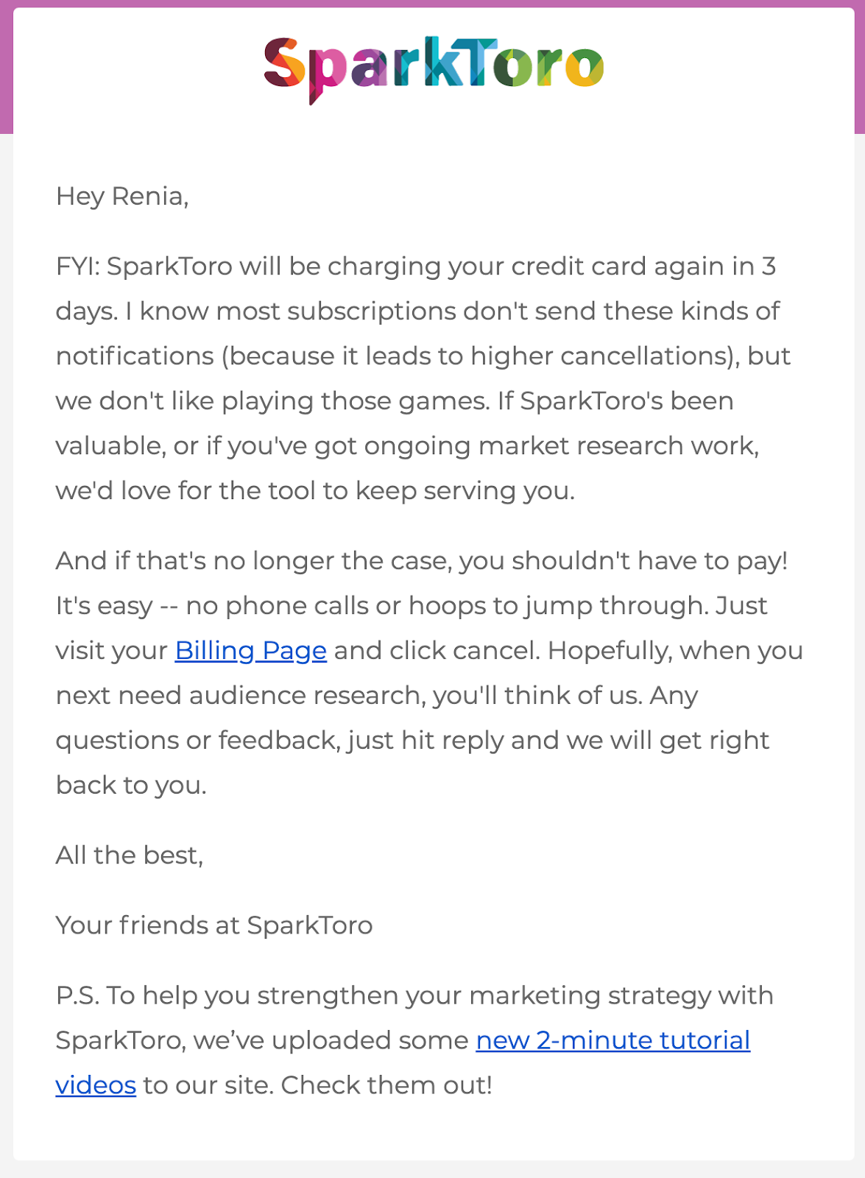
Task: Open the Billing Page link
Action: (x=250, y=651)
